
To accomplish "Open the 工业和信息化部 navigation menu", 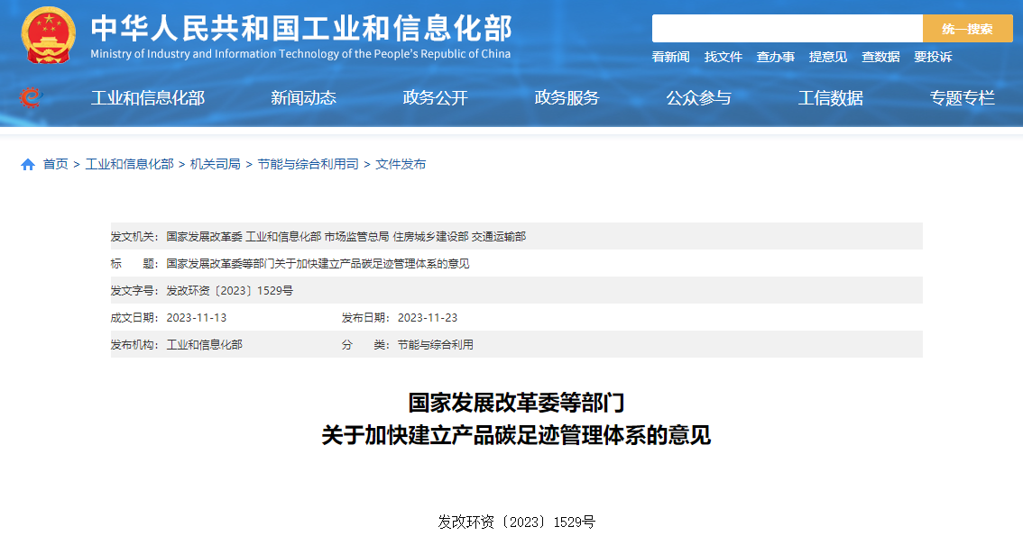I will click(x=148, y=97).
